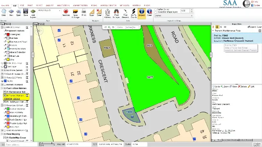Image resolution: width=262 pixels, height=147 pixels.
Task: Activate the Inspect info tool
Action: click(142, 13)
